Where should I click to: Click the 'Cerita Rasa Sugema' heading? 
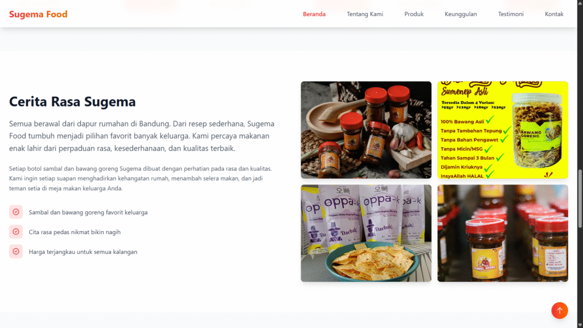[x=72, y=101]
